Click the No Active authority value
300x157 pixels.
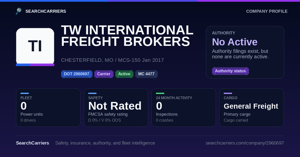pyautogui.click(x=235, y=42)
